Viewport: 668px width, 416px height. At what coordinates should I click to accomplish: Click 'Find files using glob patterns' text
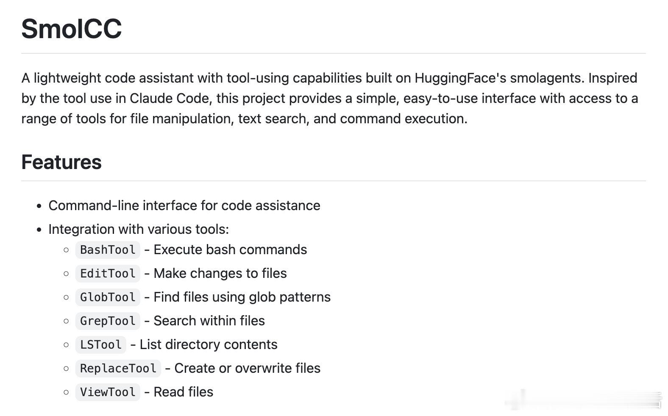(x=242, y=297)
